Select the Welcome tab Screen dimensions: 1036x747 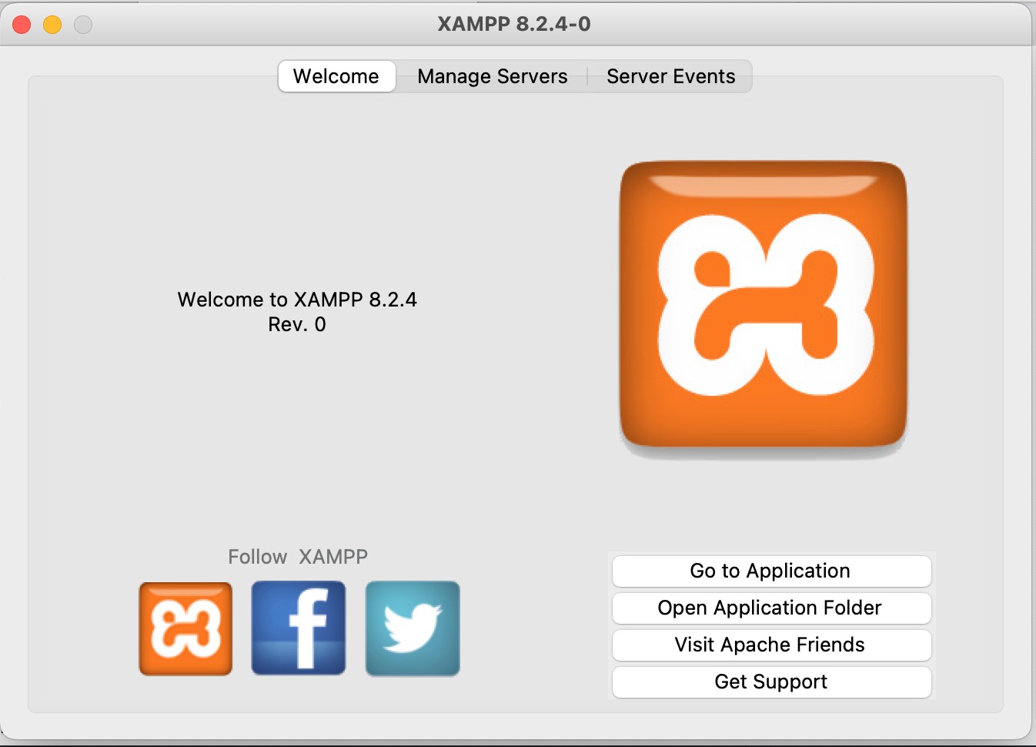point(336,76)
